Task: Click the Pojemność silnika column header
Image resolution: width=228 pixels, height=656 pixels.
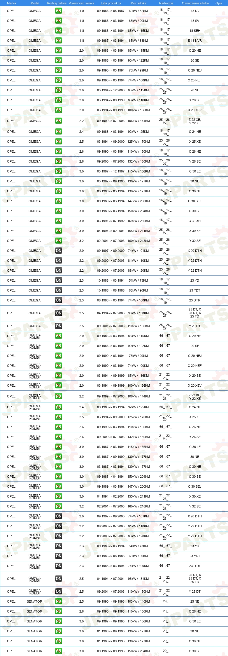Action: (81, 3)
